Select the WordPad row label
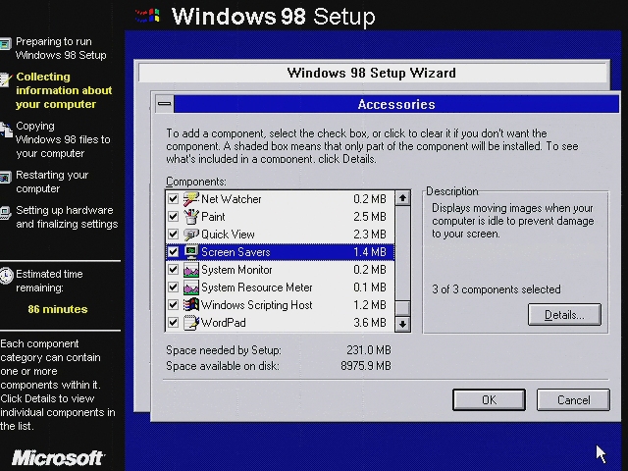The width and height of the screenshot is (628, 471). click(x=223, y=323)
